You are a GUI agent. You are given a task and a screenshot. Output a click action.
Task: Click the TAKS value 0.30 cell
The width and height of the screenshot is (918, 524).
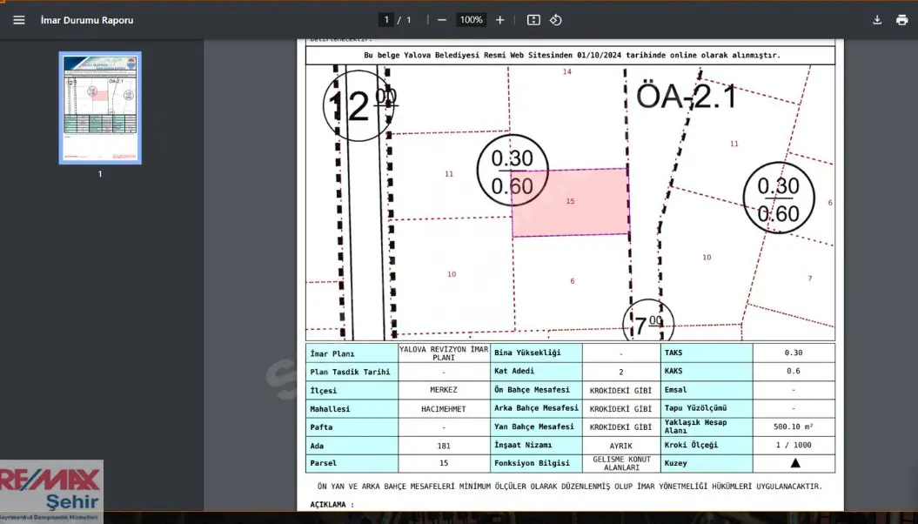point(794,353)
